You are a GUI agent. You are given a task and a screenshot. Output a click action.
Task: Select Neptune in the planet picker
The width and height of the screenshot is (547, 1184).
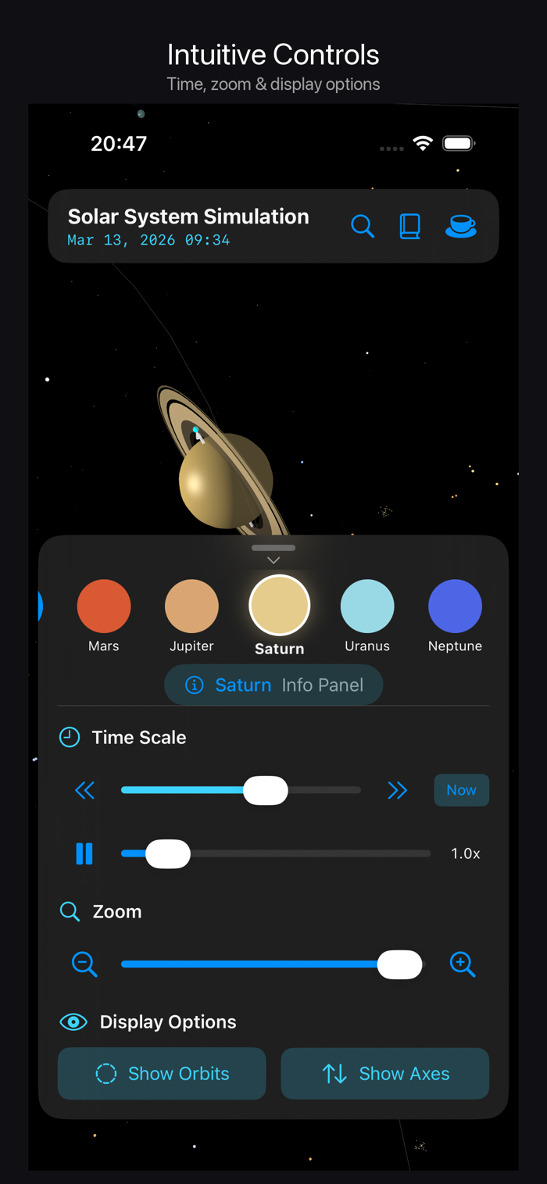pyautogui.click(x=456, y=606)
